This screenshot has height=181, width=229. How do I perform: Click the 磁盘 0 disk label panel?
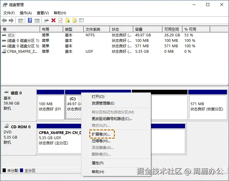[19, 105]
